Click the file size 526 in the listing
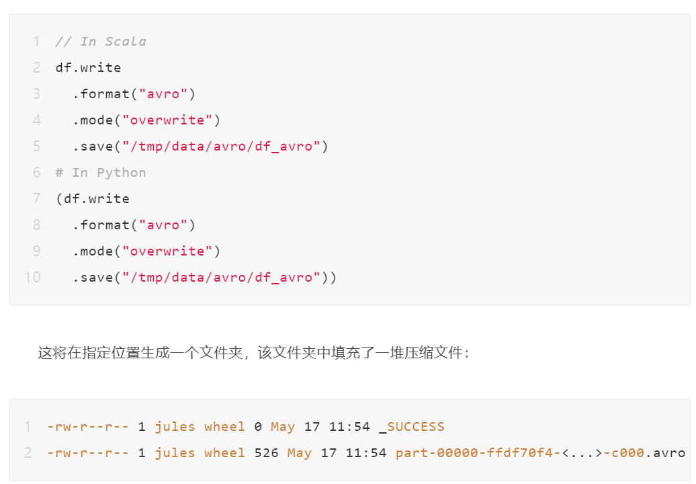Viewport: 696px width, 484px height. 266,453
